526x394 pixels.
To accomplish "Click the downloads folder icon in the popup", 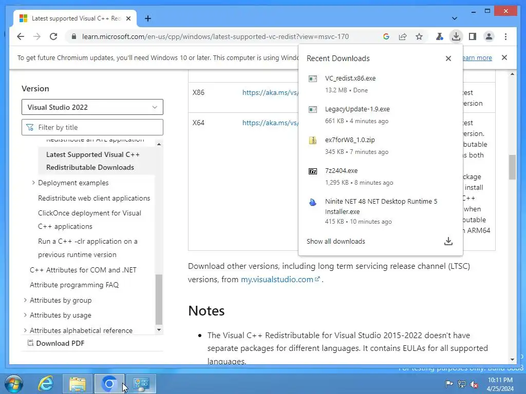I will 448,241.
